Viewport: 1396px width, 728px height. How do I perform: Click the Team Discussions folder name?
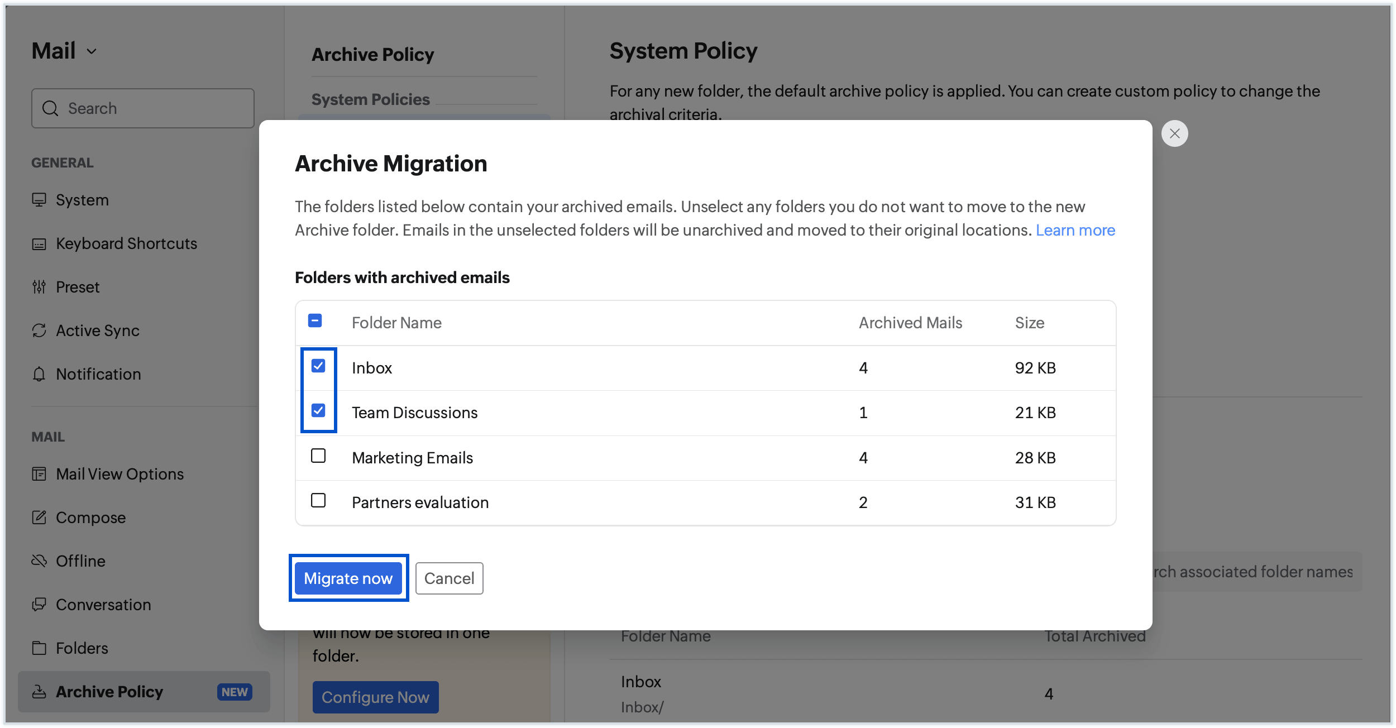coord(414,413)
